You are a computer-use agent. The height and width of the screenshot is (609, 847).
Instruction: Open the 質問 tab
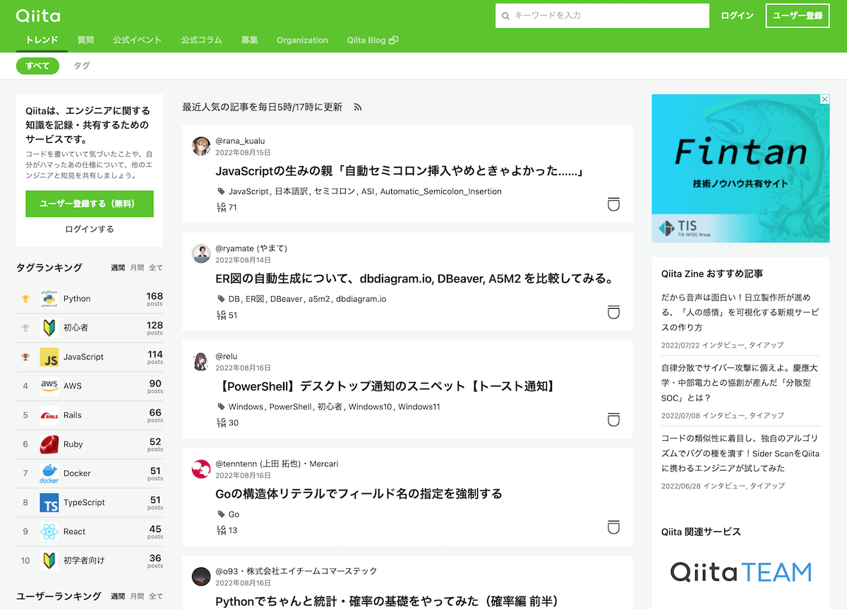click(x=85, y=40)
